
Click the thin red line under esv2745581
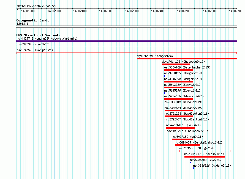click(205, 151)
